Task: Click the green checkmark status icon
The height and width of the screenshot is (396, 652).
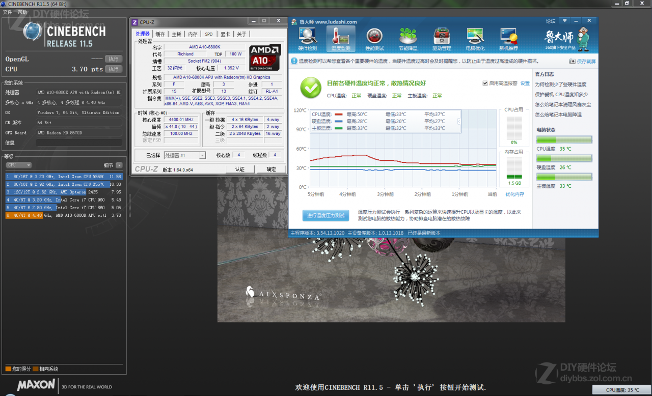Action: point(310,88)
